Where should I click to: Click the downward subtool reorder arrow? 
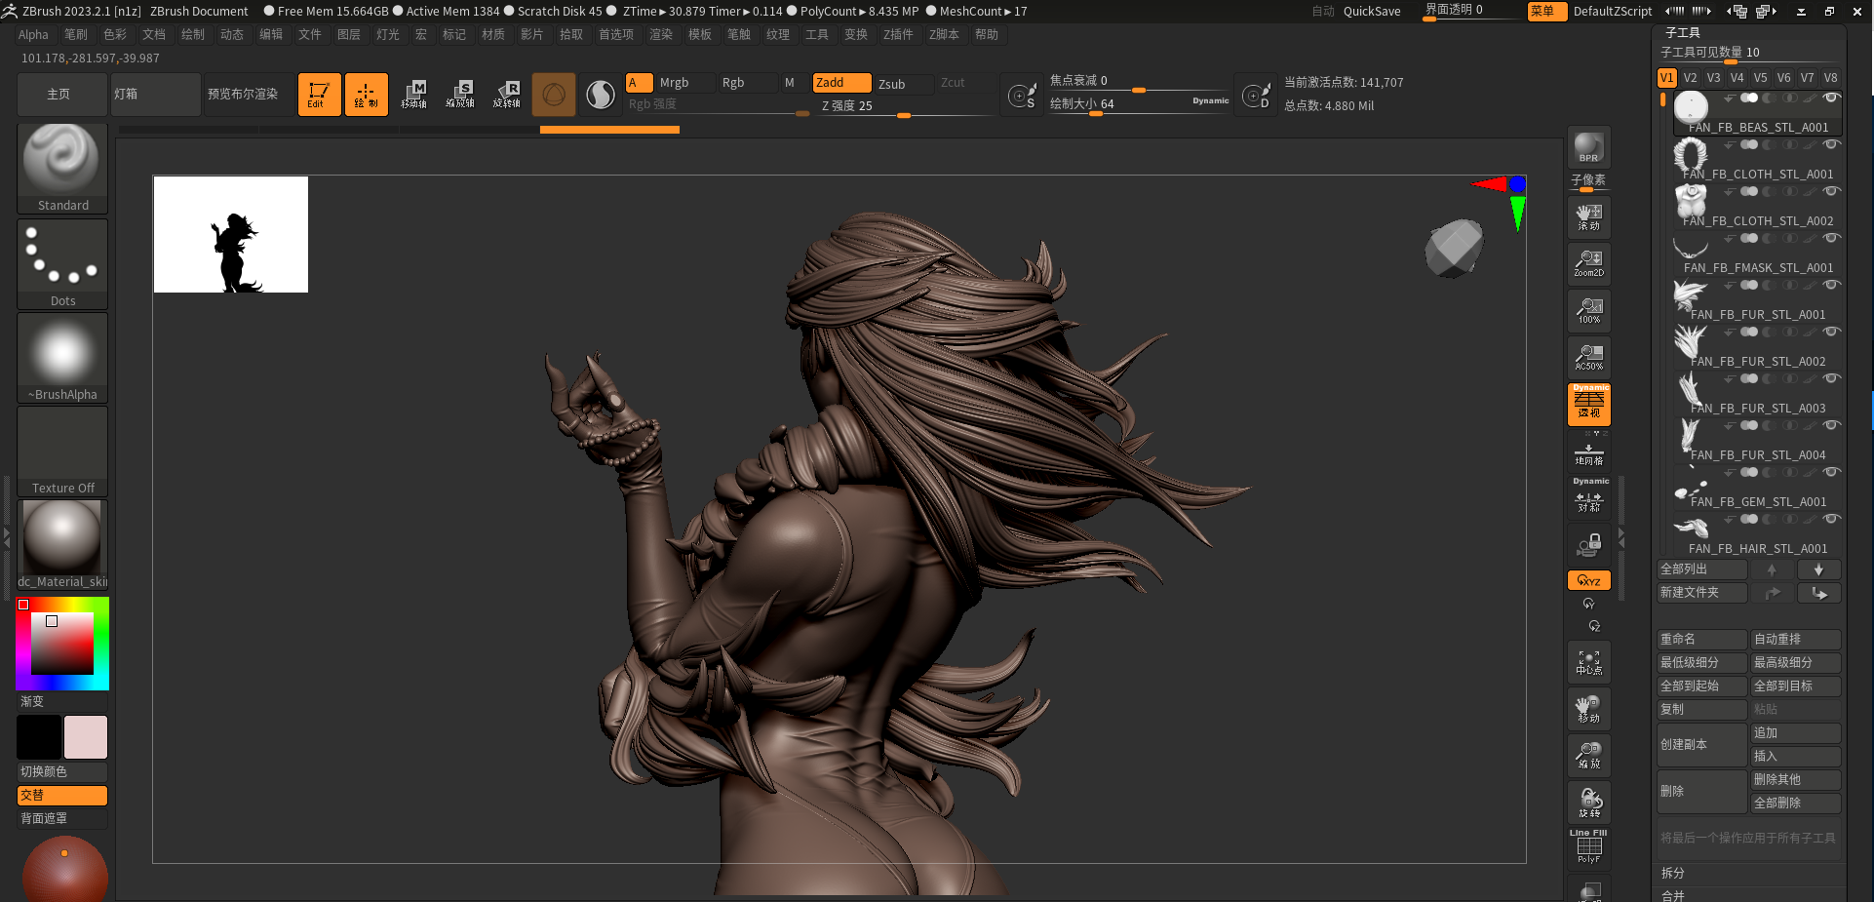(x=1817, y=569)
